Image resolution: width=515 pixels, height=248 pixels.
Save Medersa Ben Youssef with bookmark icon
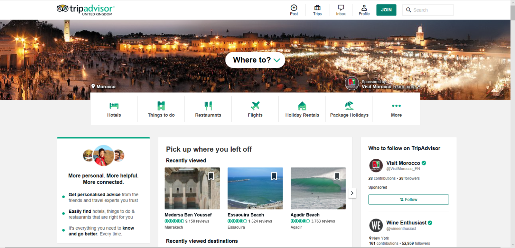(211, 176)
